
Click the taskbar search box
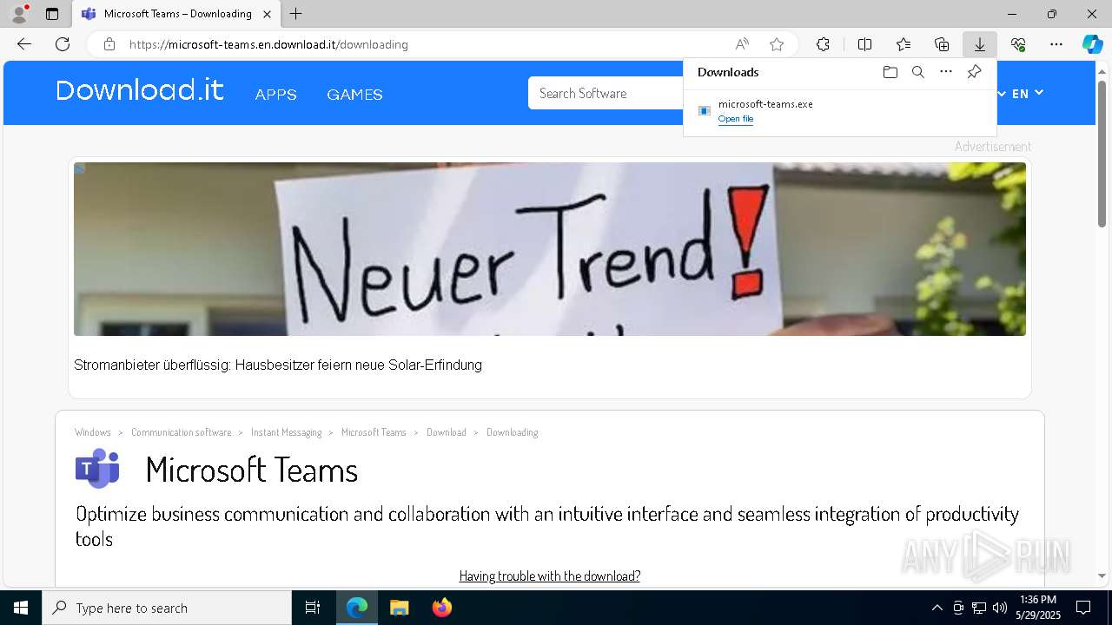pyautogui.click(x=167, y=608)
